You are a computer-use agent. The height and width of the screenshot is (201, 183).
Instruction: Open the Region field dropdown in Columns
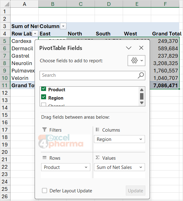pos(141,139)
